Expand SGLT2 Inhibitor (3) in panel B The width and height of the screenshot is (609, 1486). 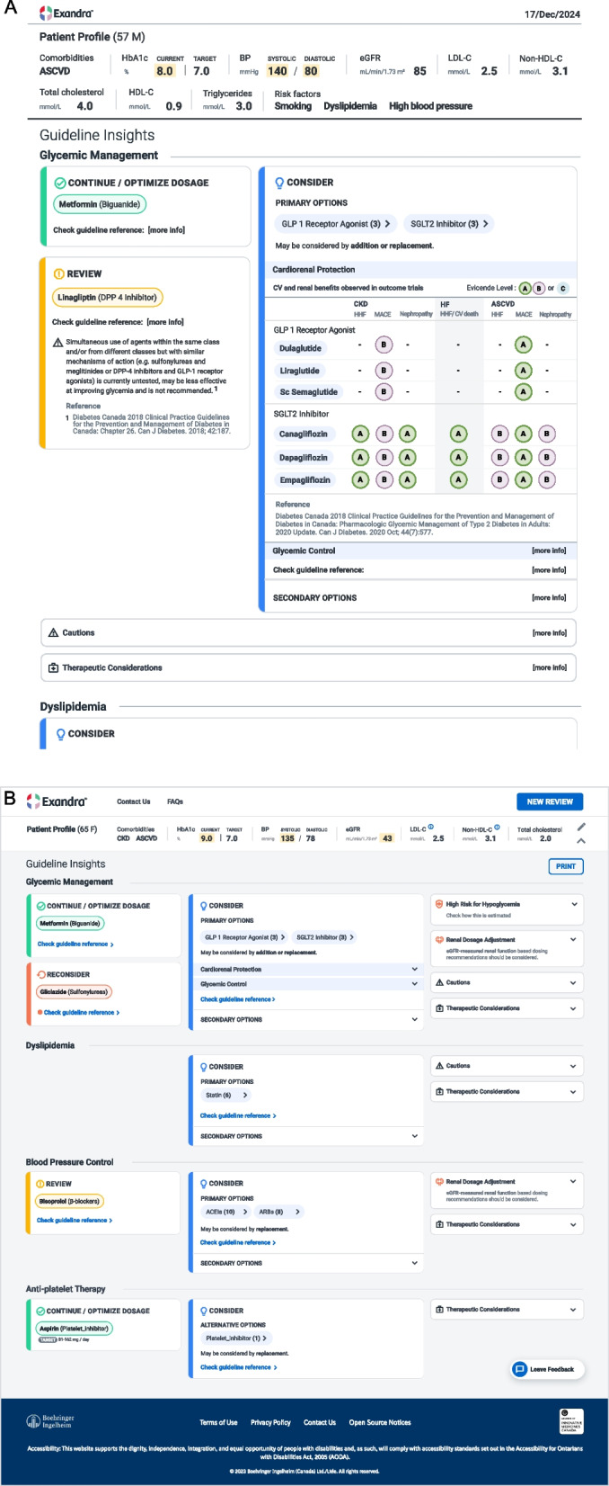(324, 937)
